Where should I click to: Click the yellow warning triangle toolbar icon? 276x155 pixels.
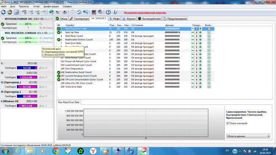(10, 12)
